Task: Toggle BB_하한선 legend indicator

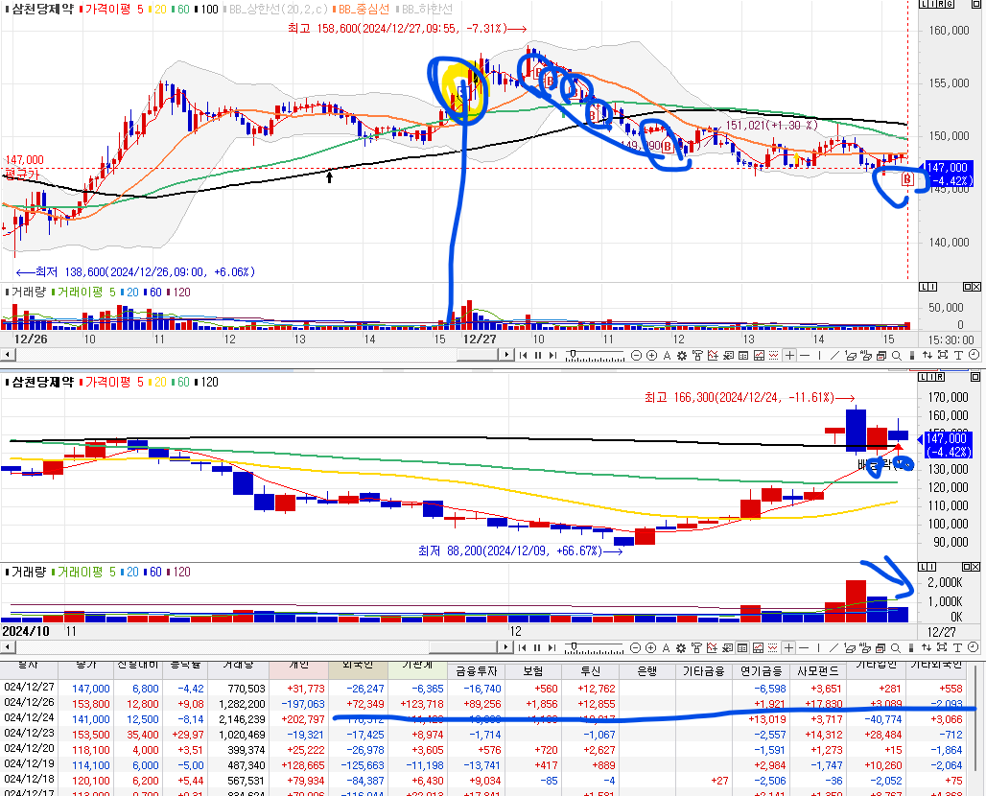Action: click(427, 10)
